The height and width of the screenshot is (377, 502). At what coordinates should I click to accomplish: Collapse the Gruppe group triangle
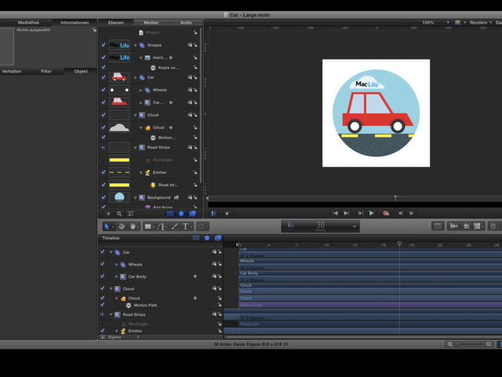coord(135,45)
